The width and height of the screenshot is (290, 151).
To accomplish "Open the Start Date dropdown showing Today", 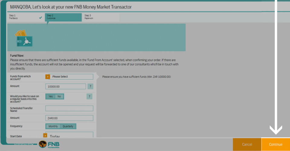I will tap(69, 135).
